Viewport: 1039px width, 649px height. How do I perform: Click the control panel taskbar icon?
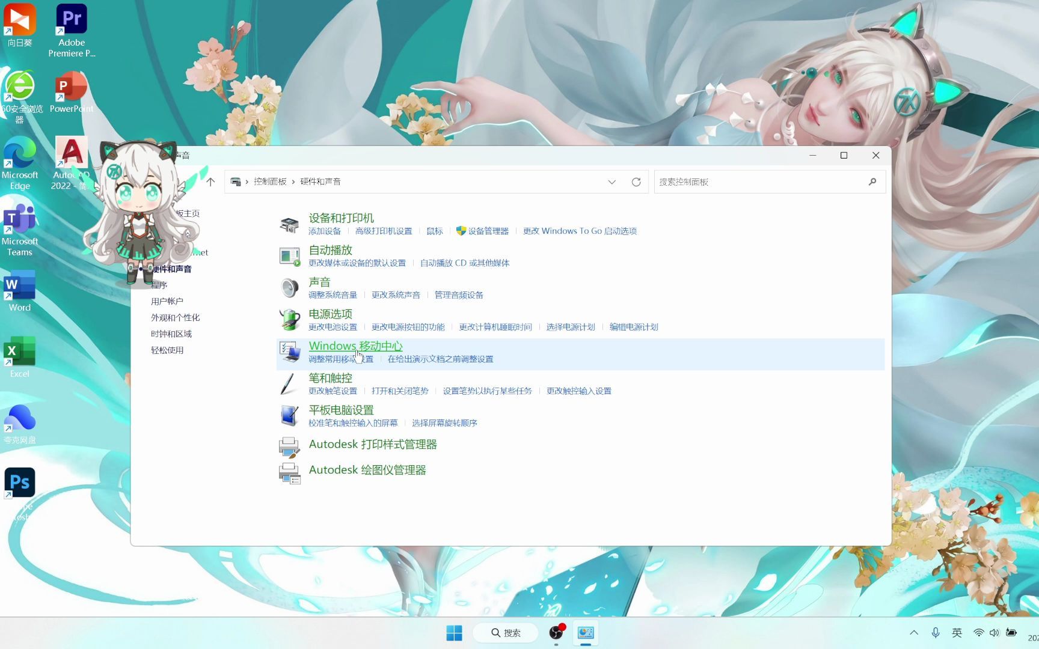pyautogui.click(x=586, y=633)
